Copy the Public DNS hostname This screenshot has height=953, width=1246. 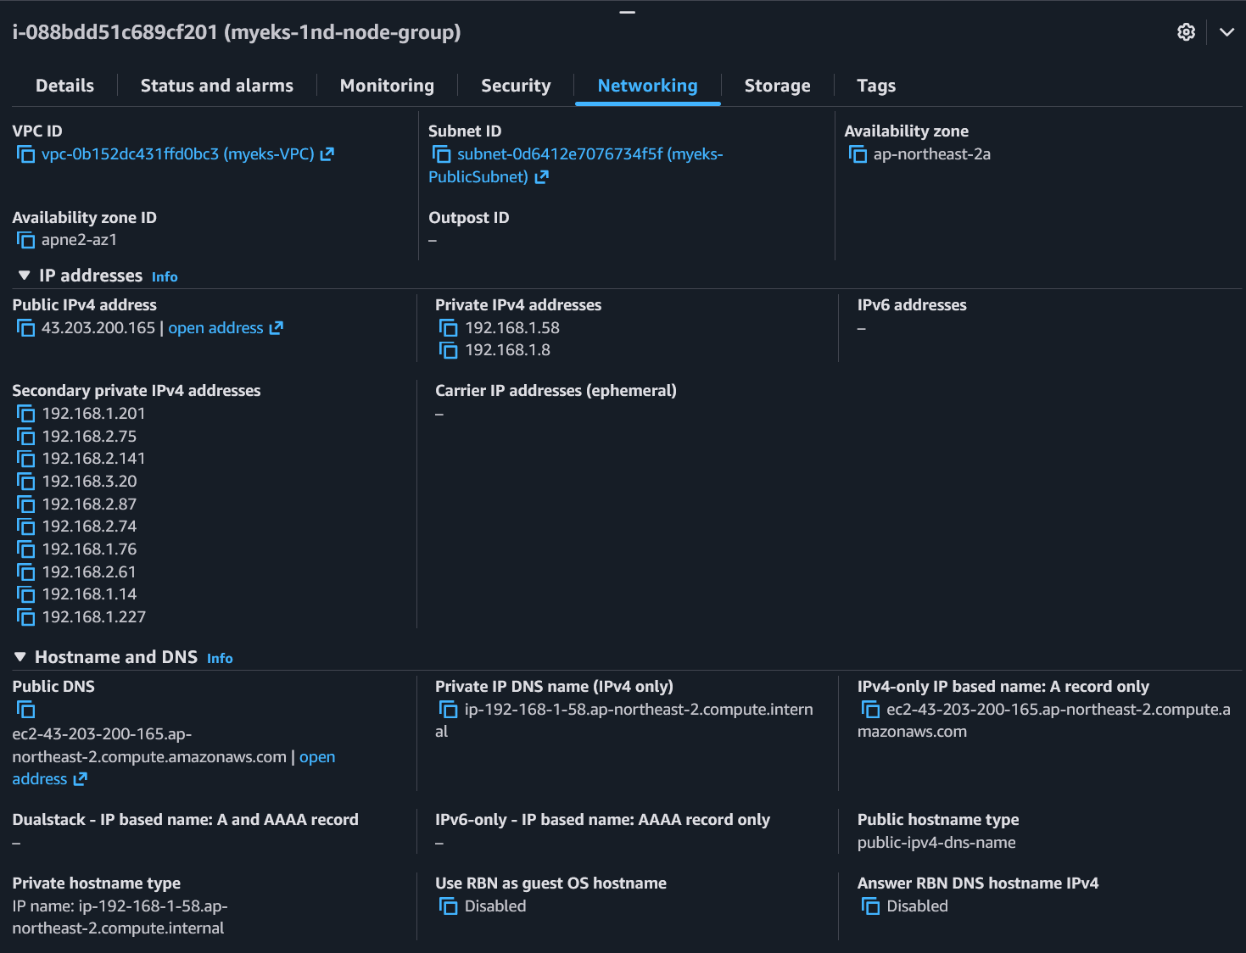pos(25,709)
